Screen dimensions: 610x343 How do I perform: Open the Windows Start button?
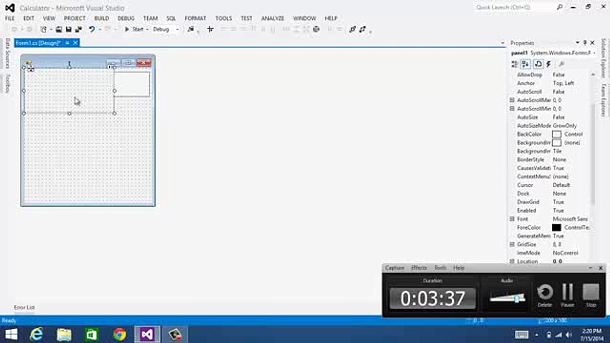pyautogui.click(x=11, y=334)
